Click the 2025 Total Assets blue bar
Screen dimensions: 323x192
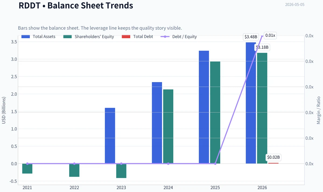tap(204, 107)
